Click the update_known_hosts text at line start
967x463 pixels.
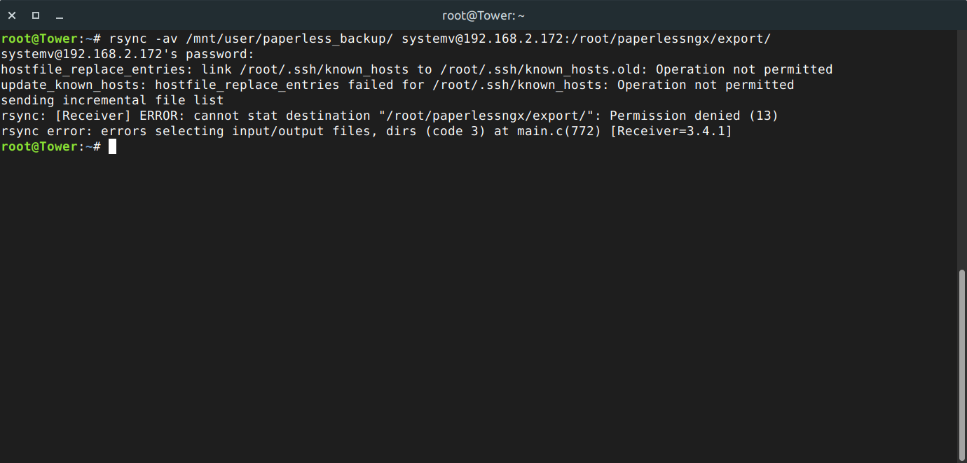[74, 85]
